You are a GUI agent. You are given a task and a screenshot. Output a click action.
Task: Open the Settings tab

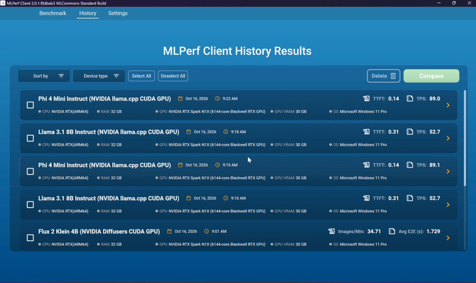118,13
